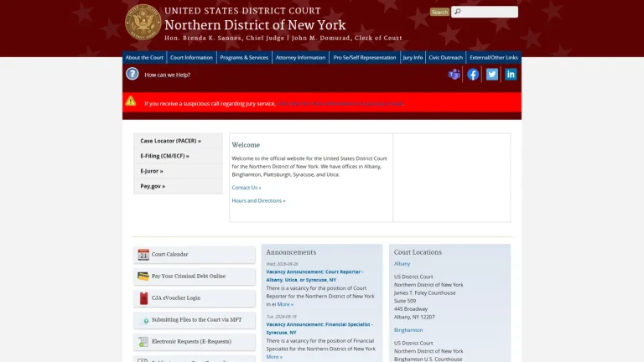Open the Attorney Information menu
This screenshot has width=644, height=362.
click(x=300, y=58)
